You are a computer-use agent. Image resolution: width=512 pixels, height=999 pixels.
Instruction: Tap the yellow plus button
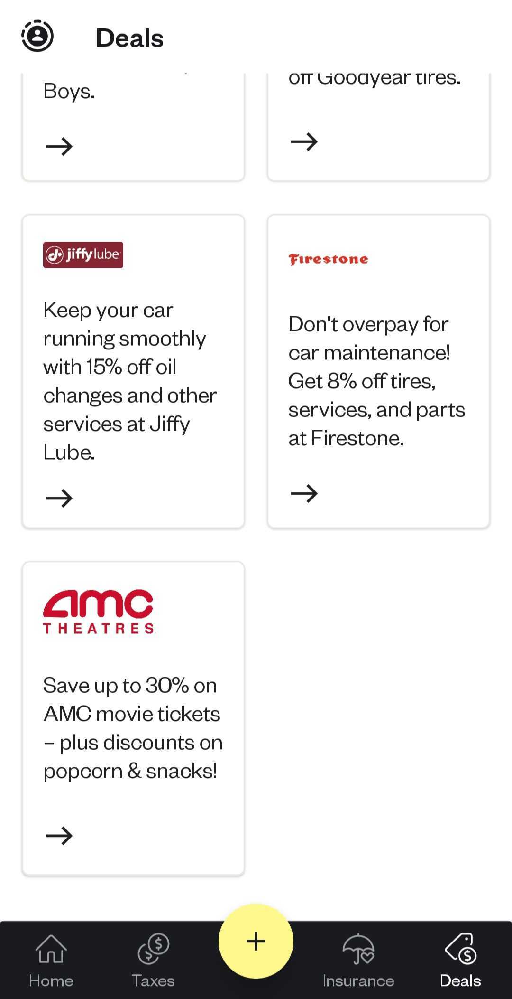(x=256, y=941)
